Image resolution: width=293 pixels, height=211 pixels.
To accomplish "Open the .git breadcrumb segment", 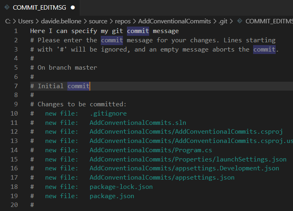I will point(223,21).
